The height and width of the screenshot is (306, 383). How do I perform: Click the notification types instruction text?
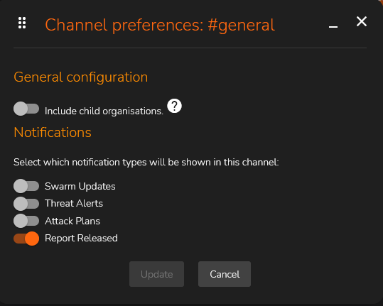pos(146,163)
